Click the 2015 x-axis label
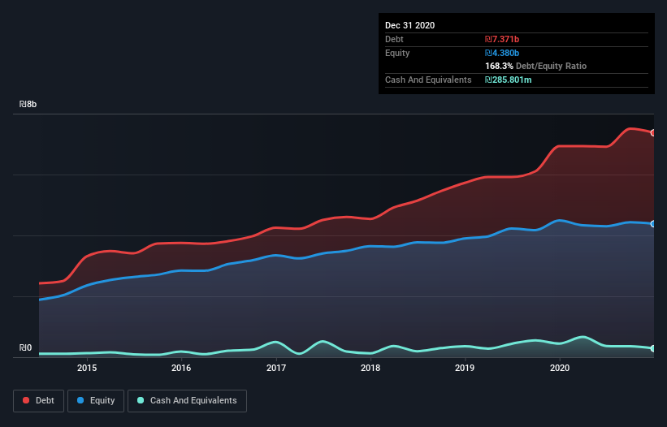This screenshot has width=667, height=427. tap(87, 368)
